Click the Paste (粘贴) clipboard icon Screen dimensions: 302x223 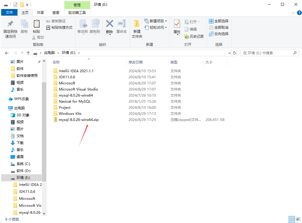coord(36,26)
